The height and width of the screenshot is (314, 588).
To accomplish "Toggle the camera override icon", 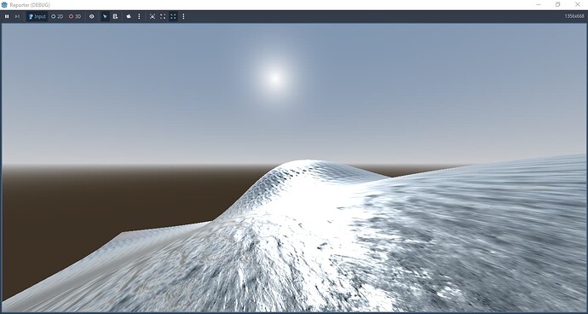I will 129,16.
